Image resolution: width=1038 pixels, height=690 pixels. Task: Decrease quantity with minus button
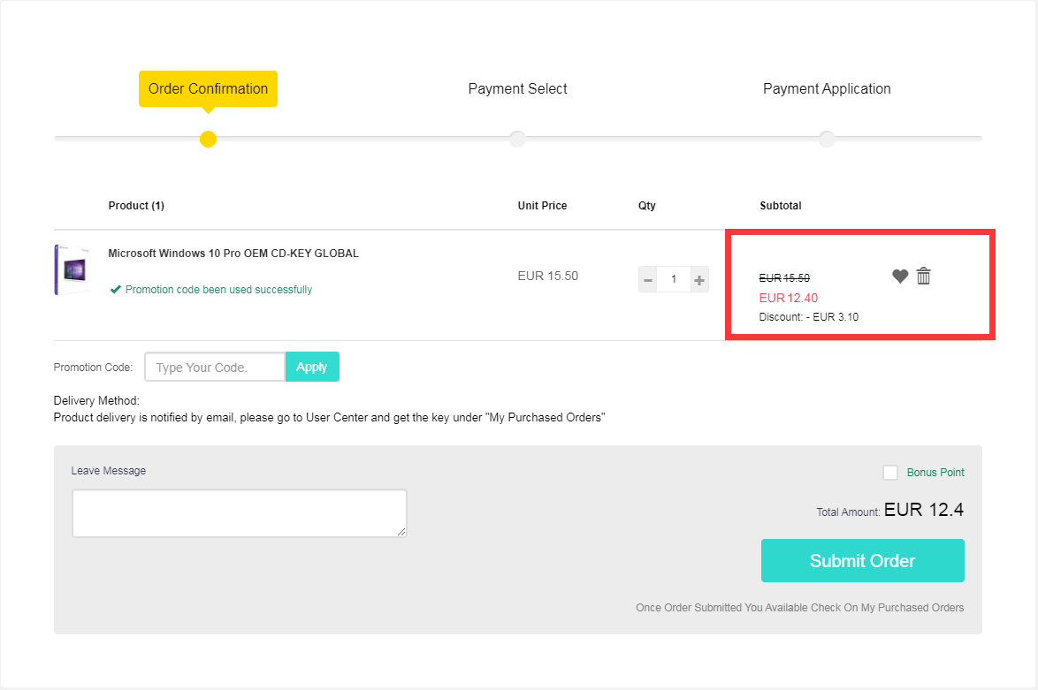point(648,280)
